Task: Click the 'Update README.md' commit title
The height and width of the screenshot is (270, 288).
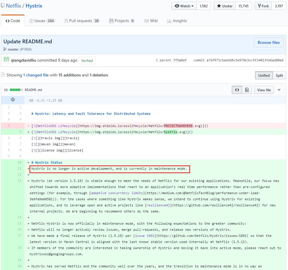Action: coord(28,42)
